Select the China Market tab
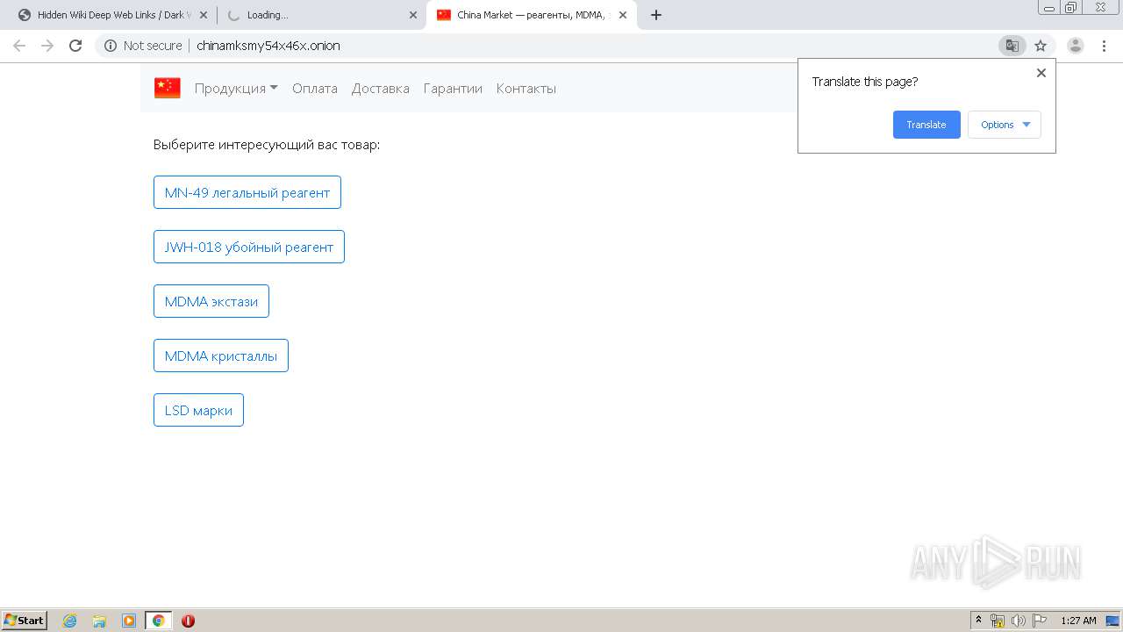Screen dimensions: 1123x632 531,15
